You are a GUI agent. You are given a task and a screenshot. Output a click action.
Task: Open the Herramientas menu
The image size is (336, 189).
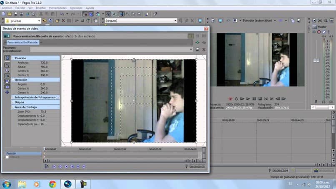[58, 8]
